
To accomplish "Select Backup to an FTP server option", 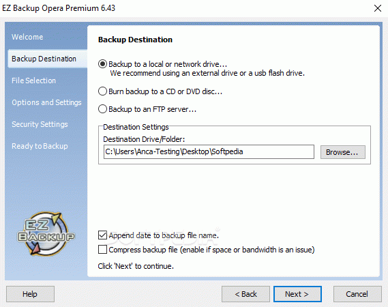I will point(102,109).
